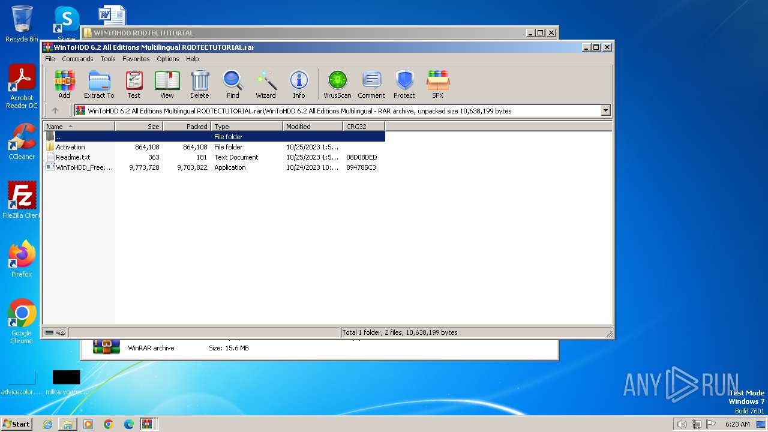Open the Word document desktop icon
This screenshot has width=768, height=432.
click(x=112, y=16)
